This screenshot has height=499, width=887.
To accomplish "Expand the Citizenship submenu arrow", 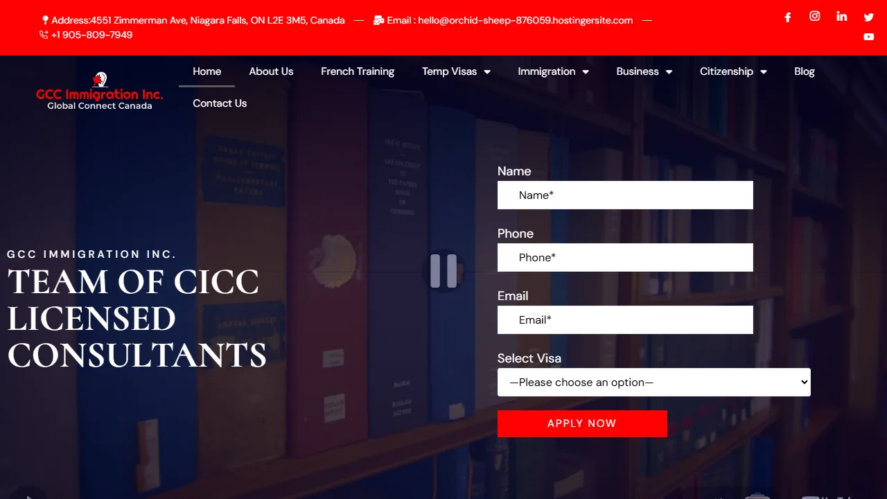I will [764, 72].
